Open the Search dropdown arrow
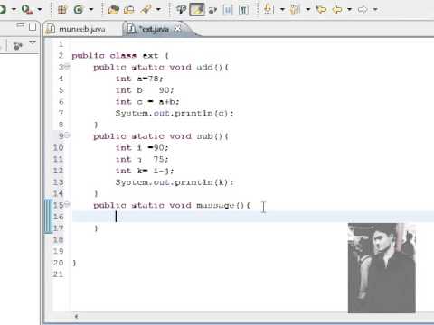This screenshot has width=434, height=325. [158, 10]
